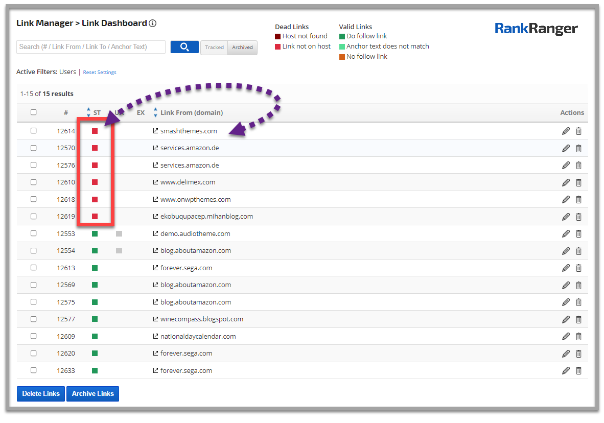Check the box for link 12614
604x423 pixels.
point(34,131)
